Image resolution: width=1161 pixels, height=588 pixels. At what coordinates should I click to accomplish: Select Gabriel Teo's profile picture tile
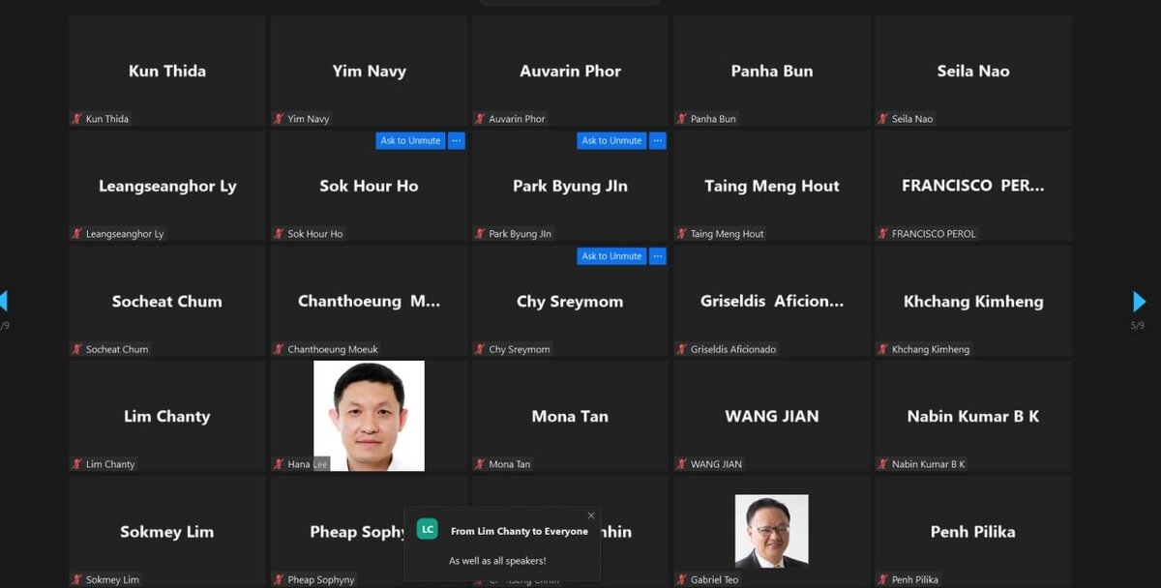coord(771,531)
